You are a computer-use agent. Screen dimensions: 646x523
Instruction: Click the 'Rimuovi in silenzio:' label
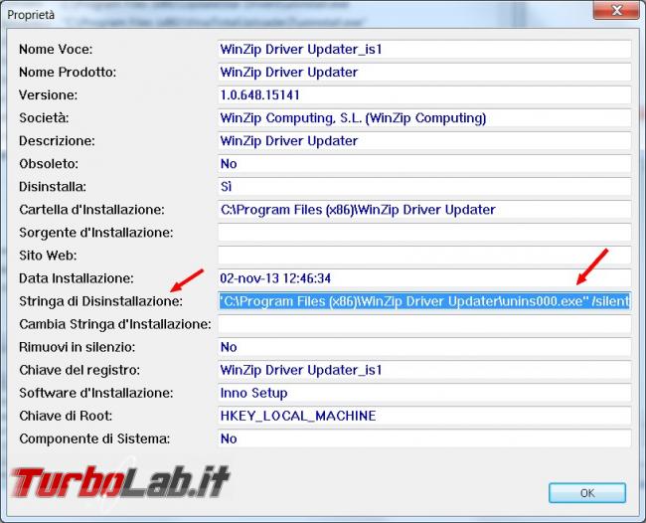pyautogui.click(x=78, y=347)
